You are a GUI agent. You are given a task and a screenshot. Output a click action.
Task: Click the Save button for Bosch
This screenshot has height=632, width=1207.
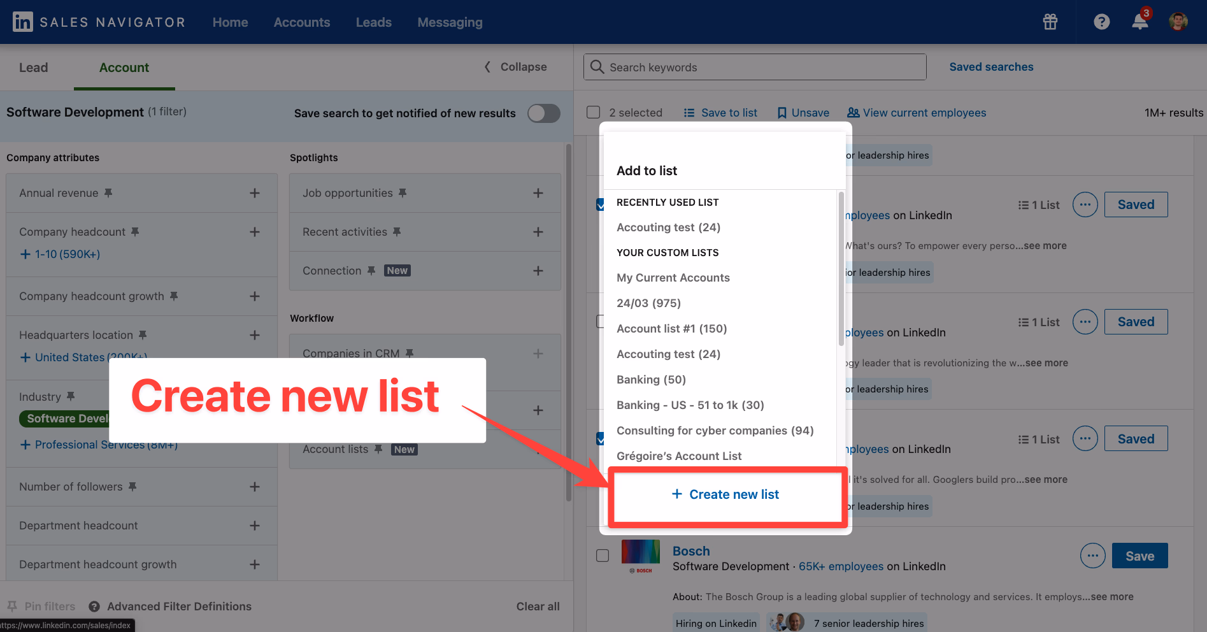point(1139,556)
